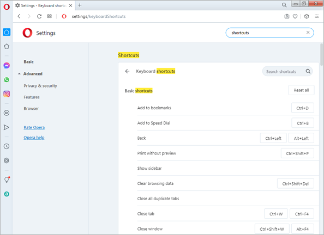Edit the Ctrl+Left Back shortcut
This screenshot has width=324, height=235.
click(x=273, y=138)
